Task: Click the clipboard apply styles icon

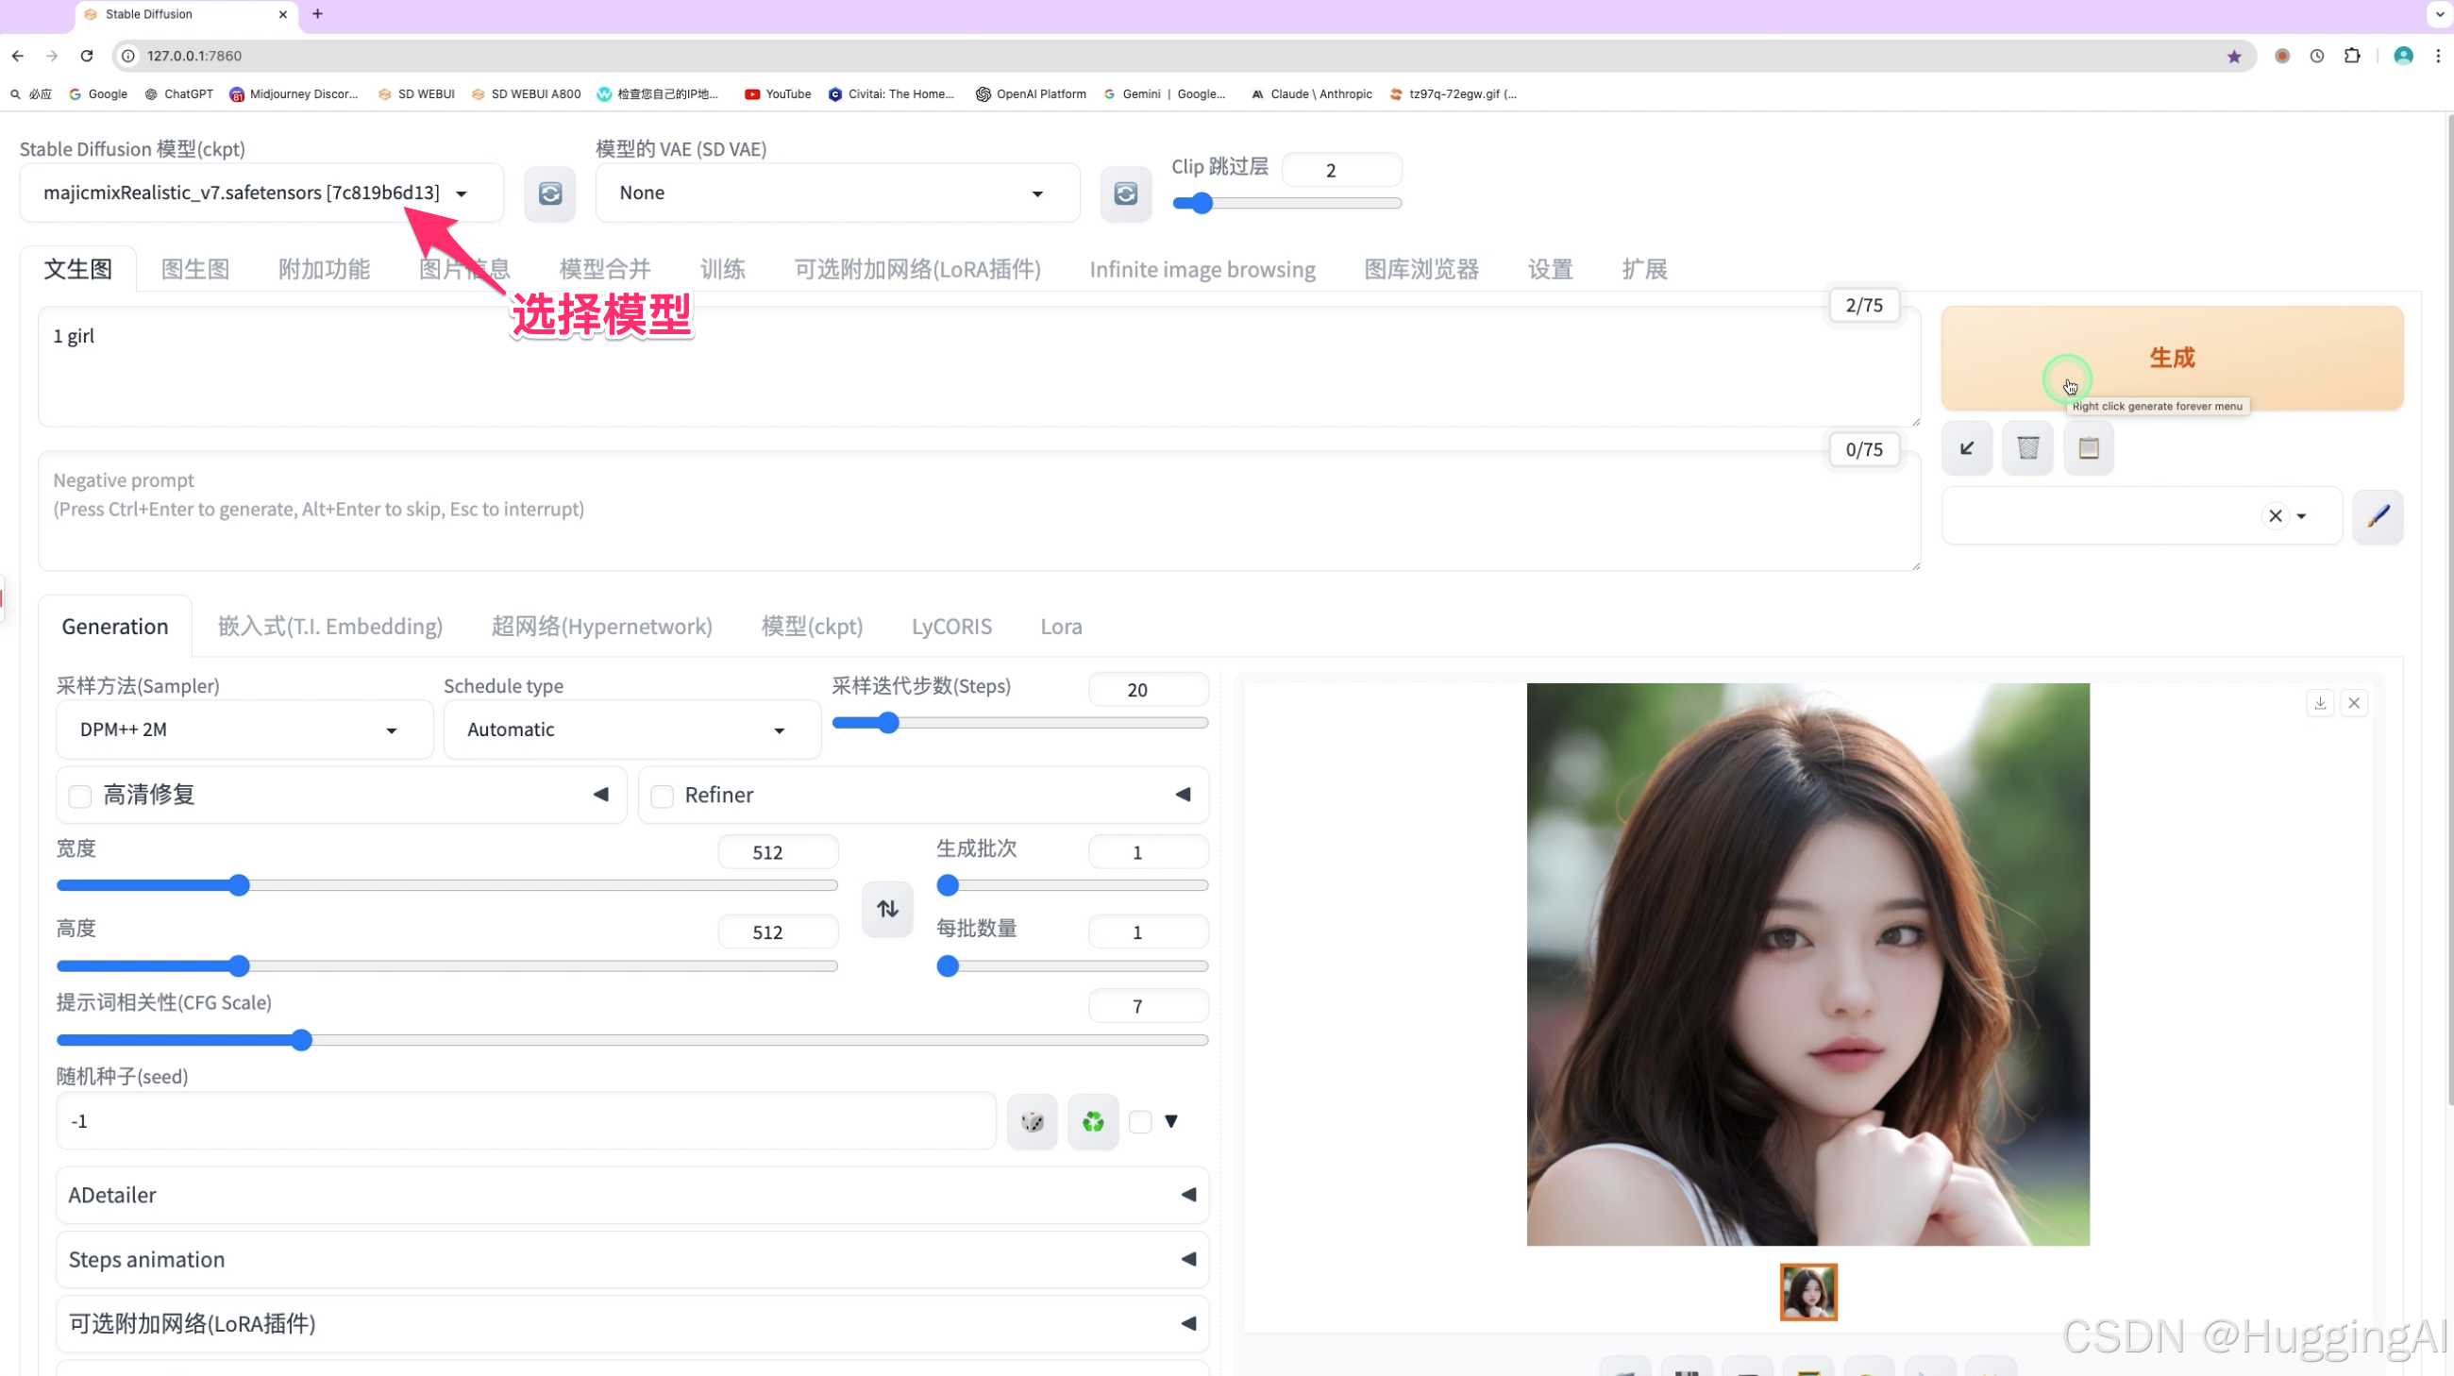Action: tap(2088, 447)
